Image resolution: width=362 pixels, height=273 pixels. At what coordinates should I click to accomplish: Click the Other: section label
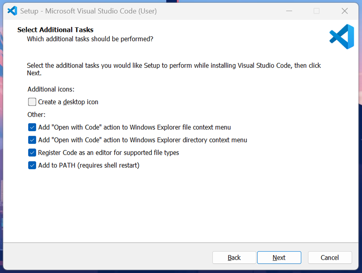37,115
